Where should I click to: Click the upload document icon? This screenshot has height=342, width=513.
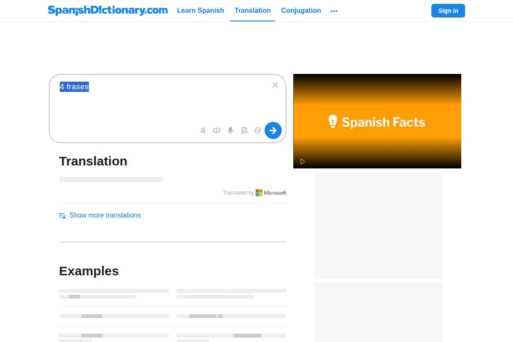coord(244,130)
